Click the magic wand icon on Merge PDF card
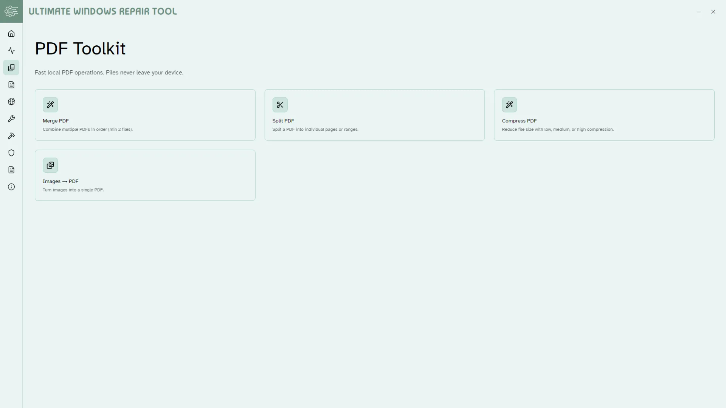The width and height of the screenshot is (726, 408). tap(50, 105)
